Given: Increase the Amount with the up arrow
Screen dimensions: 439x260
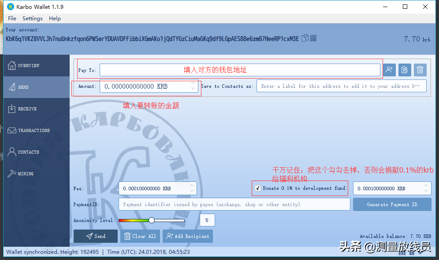Looking at the screenshot, I should pyautogui.click(x=193, y=83).
